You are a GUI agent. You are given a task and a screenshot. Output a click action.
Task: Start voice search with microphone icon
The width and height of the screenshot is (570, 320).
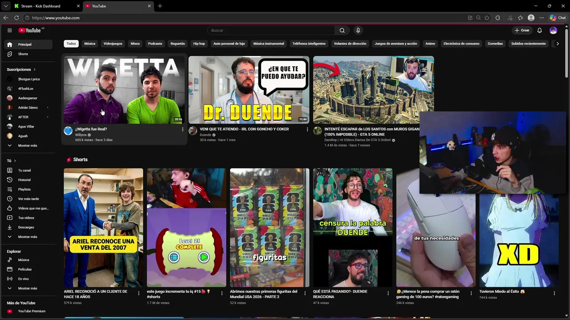[x=358, y=30]
